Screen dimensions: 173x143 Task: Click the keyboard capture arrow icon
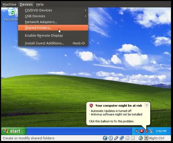(x=146, y=138)
